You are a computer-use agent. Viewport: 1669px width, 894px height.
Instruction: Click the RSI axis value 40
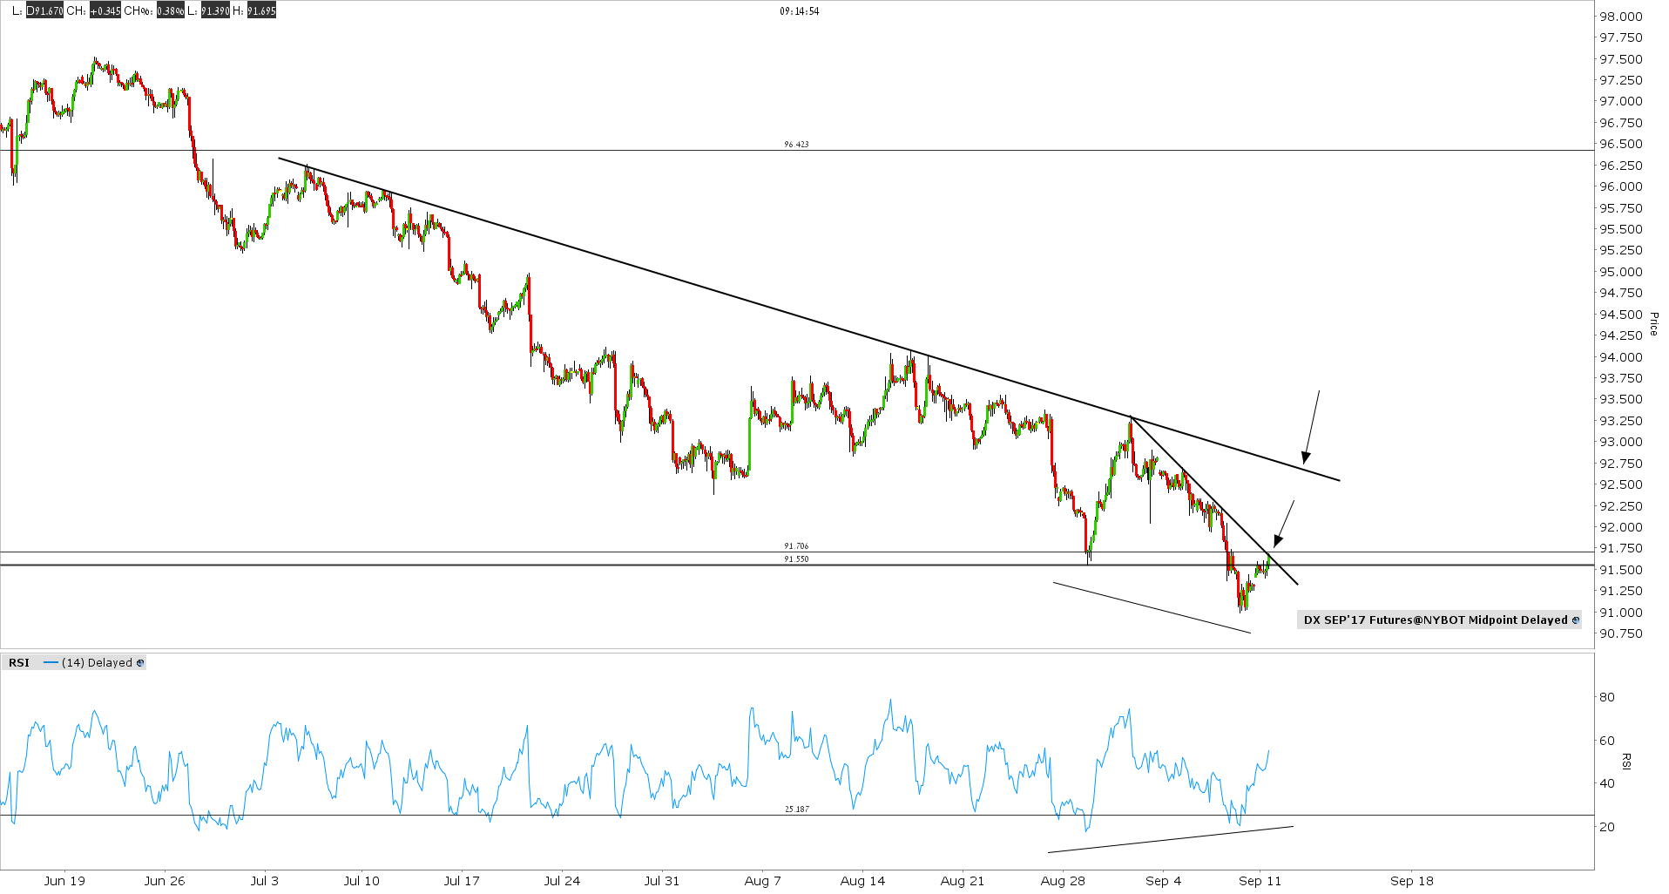(1607, 783)
